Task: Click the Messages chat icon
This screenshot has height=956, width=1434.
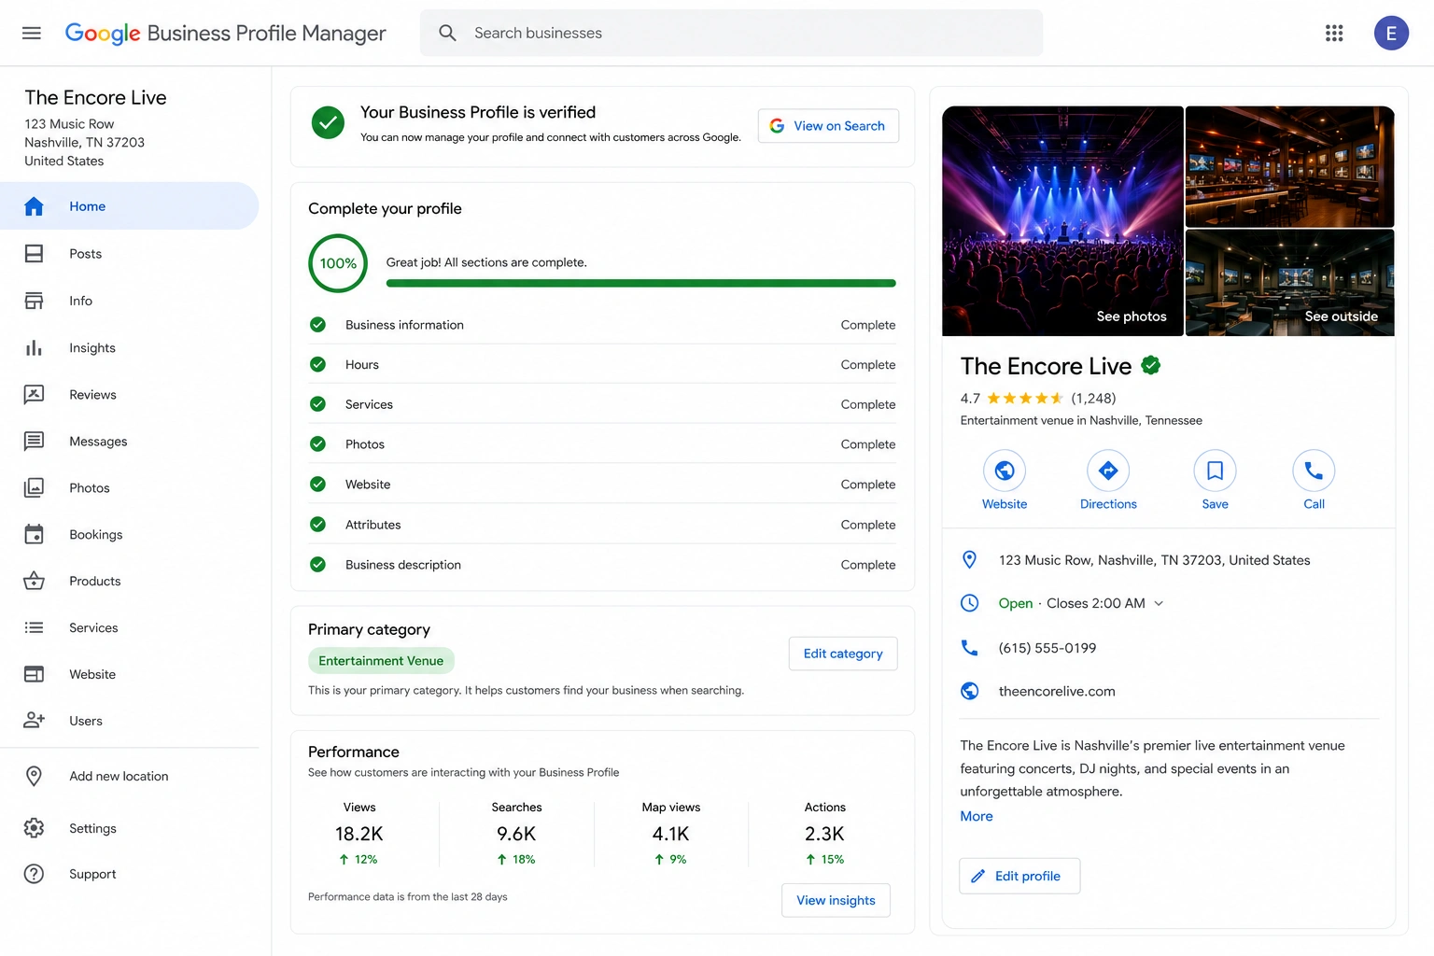Action: [x=34, y=441]
